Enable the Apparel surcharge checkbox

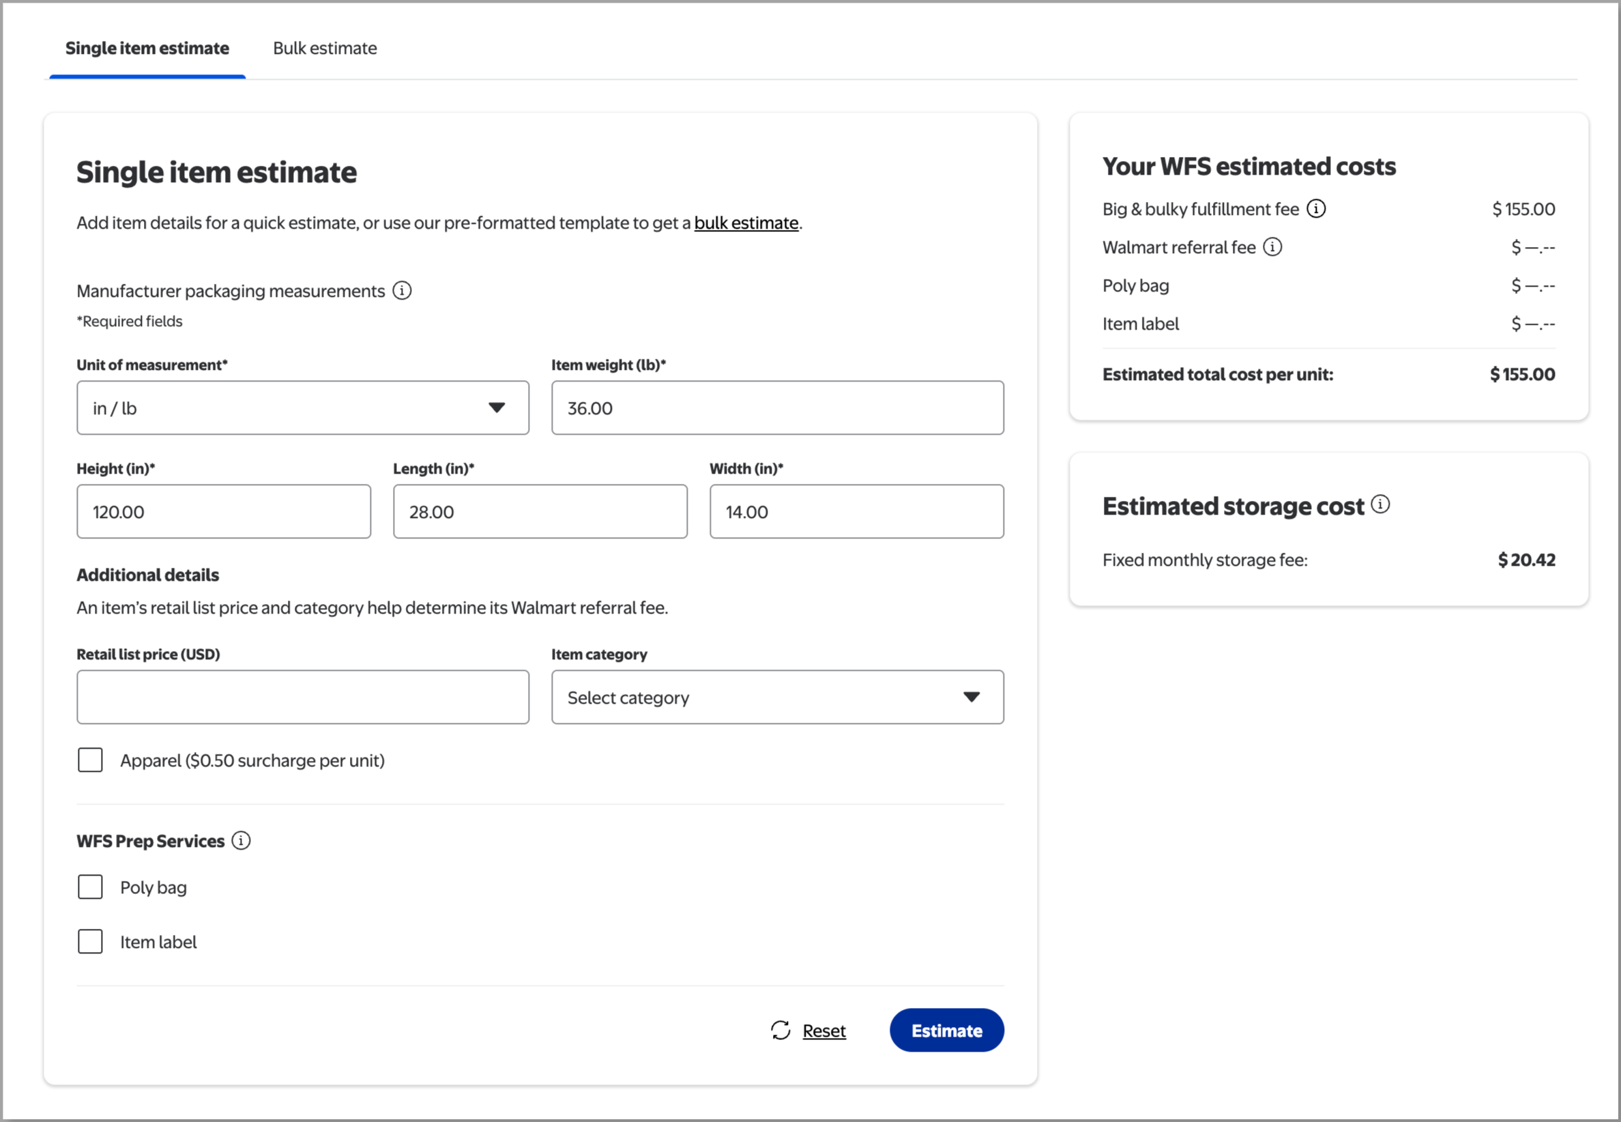tap(90, 760)
